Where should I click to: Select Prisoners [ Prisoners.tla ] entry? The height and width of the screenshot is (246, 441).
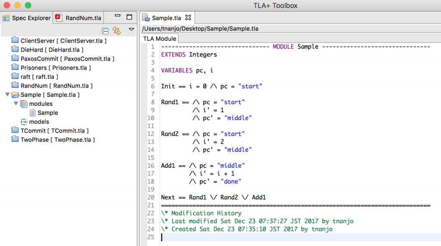[x=56, y=68]
